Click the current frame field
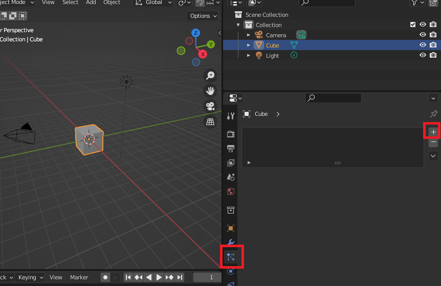 207,277
